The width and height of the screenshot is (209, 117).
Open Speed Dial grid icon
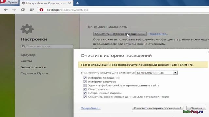[x=32, y=10]
